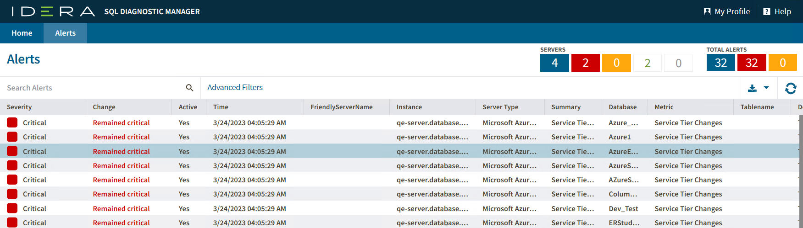Sort by Severity column header
This screenshot has height=228, width=803.
pos(19,107)
